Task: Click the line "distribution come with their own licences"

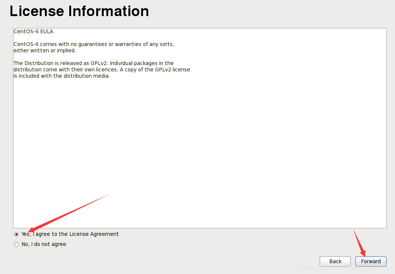Action: tap(102, 70)
